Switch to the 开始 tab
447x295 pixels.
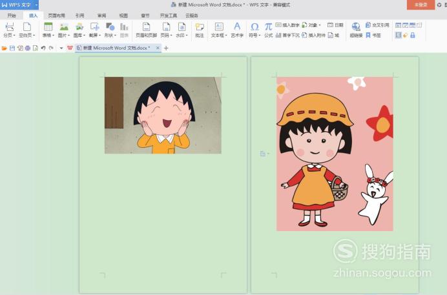12,15
